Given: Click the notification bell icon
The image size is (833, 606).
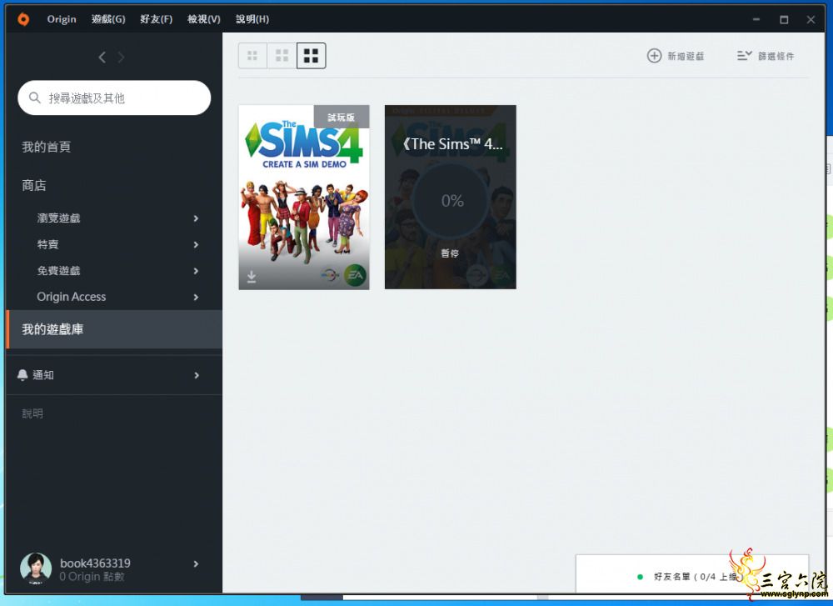Looking at the screenshot, I should [22, 375].
